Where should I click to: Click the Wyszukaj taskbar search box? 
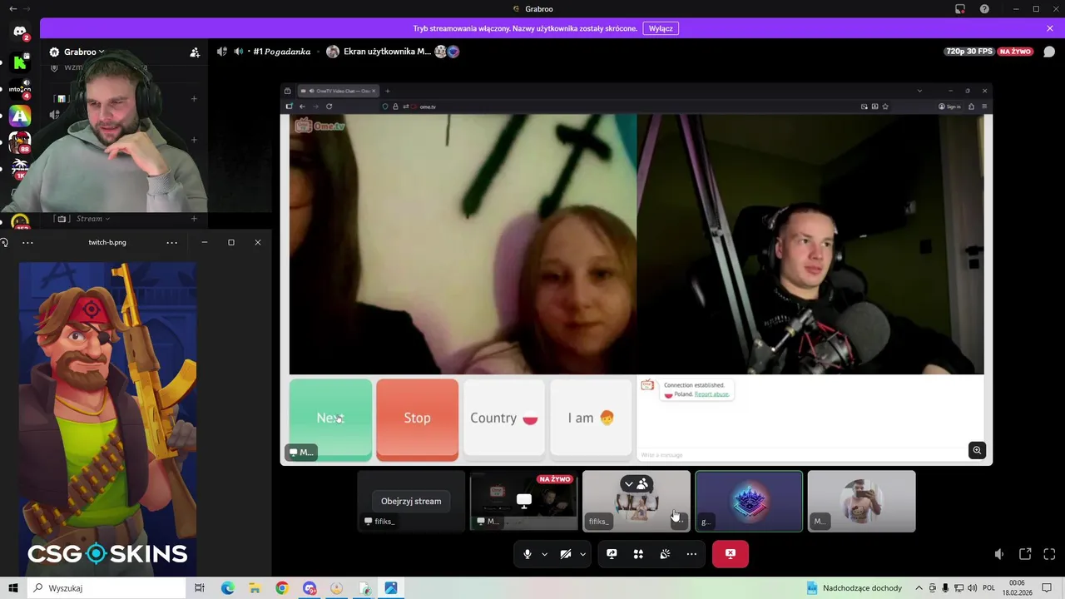108,588
